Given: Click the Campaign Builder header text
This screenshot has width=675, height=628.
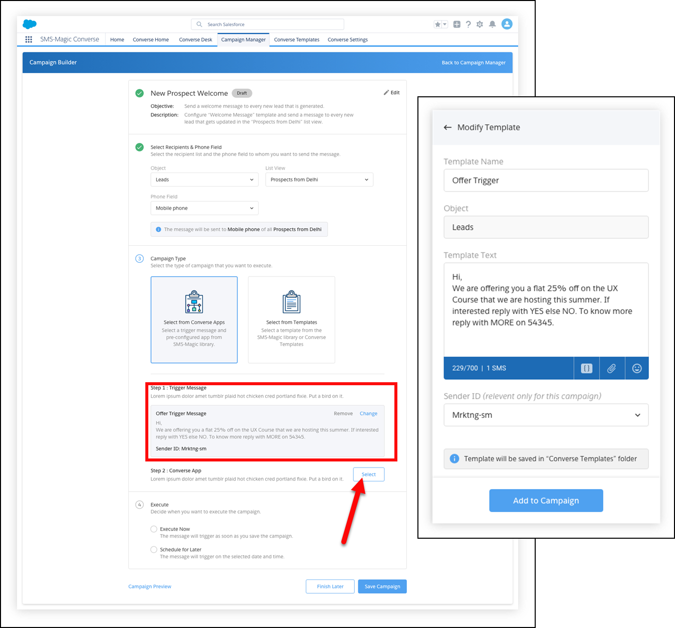Looking at the screenshot, I should pos(53,63).
